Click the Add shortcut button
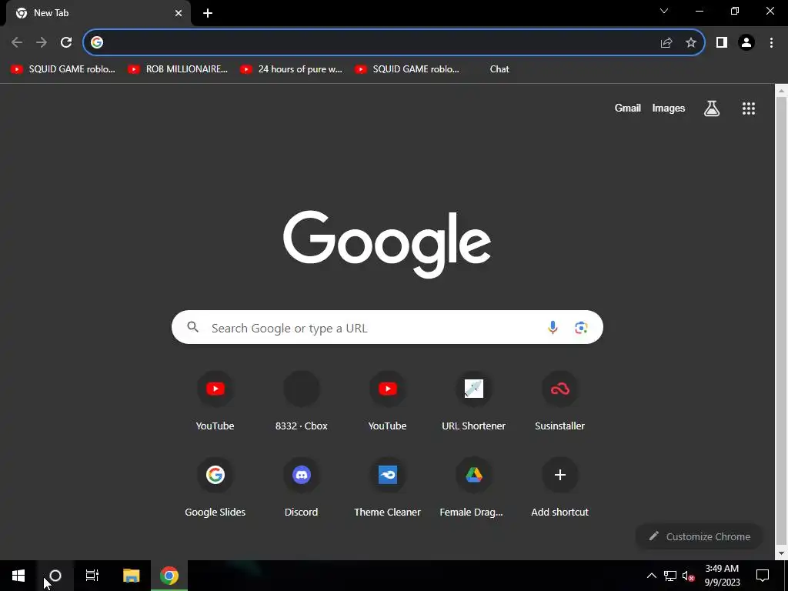This screenshot has height=591, width=788. click(x=560, y=488)
